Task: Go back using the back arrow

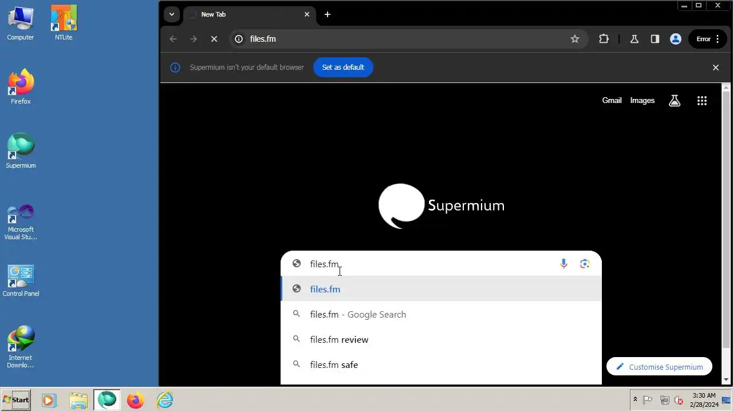Action: click(173, 39)
